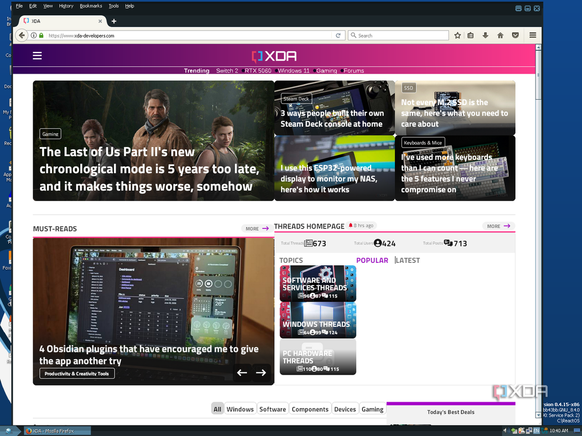Click MORE button beside THREADS HOMEPAGE
582x436 pixels.
(x=498, y=226)
